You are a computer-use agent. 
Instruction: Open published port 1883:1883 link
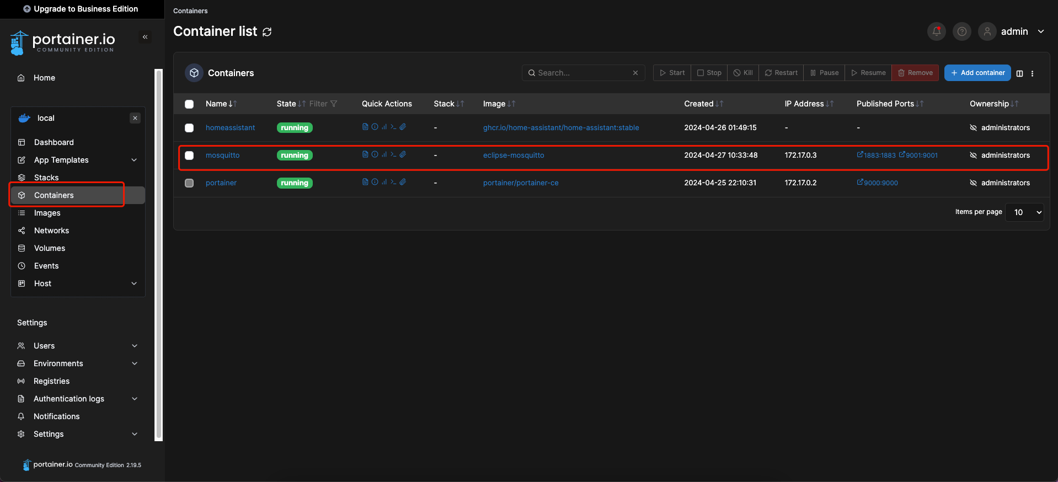[877, 155]
